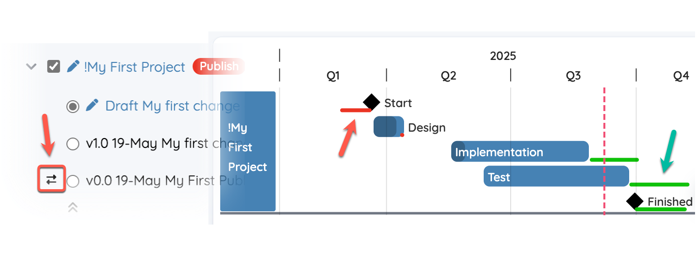Select the Test task bar

556,176
